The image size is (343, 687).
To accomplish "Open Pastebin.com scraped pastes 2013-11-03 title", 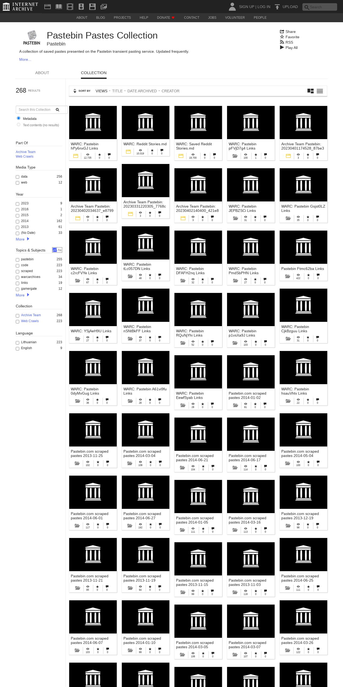I will 247,582.
